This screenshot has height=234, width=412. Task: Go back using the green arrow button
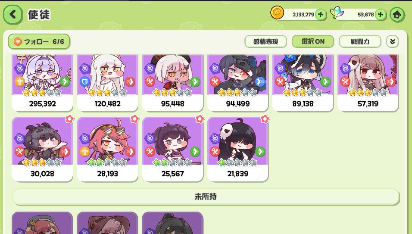pos(12,15)
